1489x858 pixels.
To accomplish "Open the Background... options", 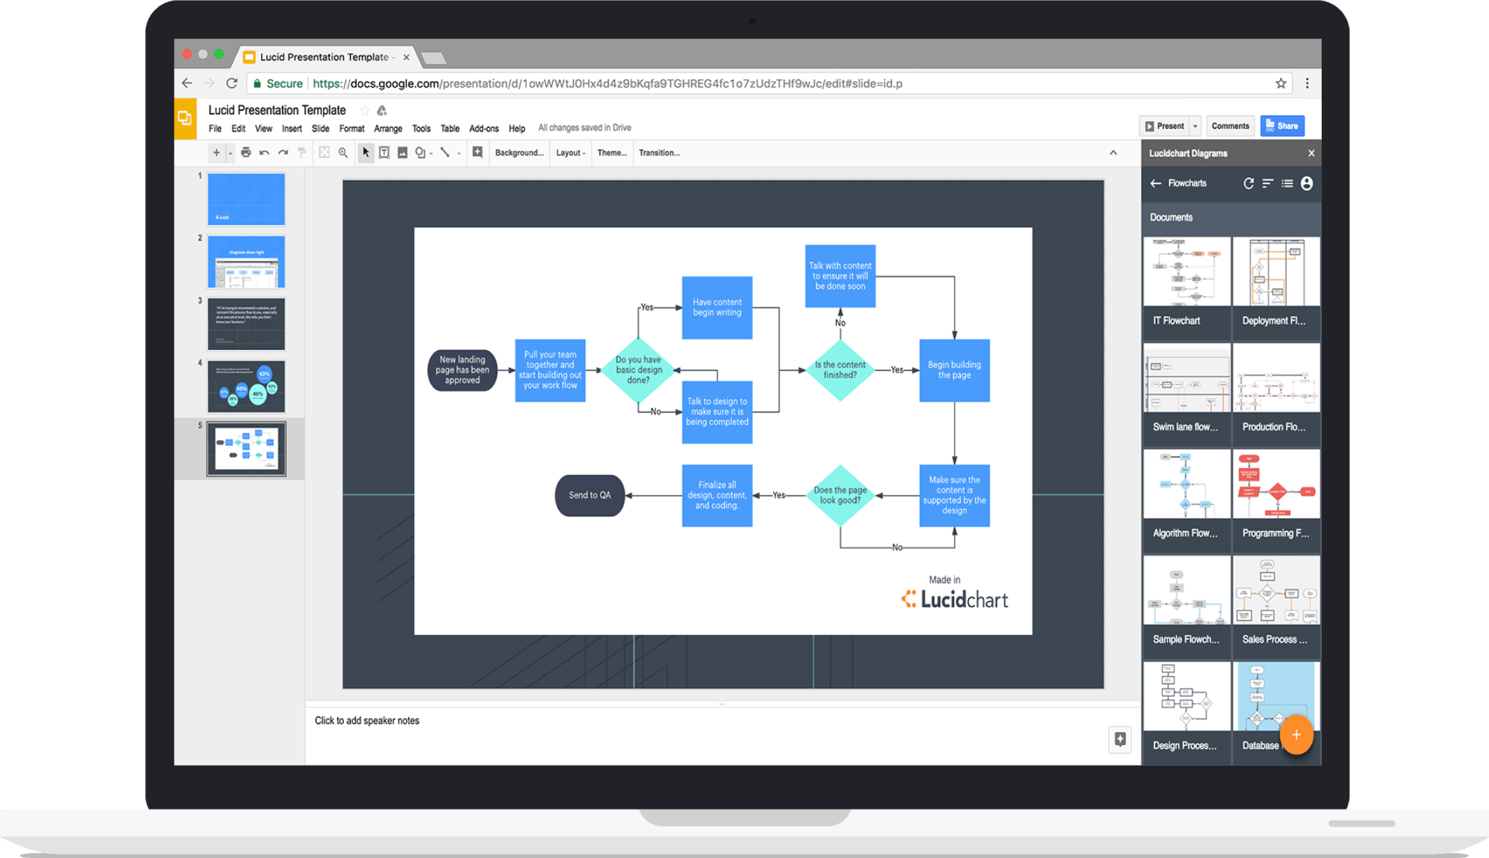I will click(519, 153).
